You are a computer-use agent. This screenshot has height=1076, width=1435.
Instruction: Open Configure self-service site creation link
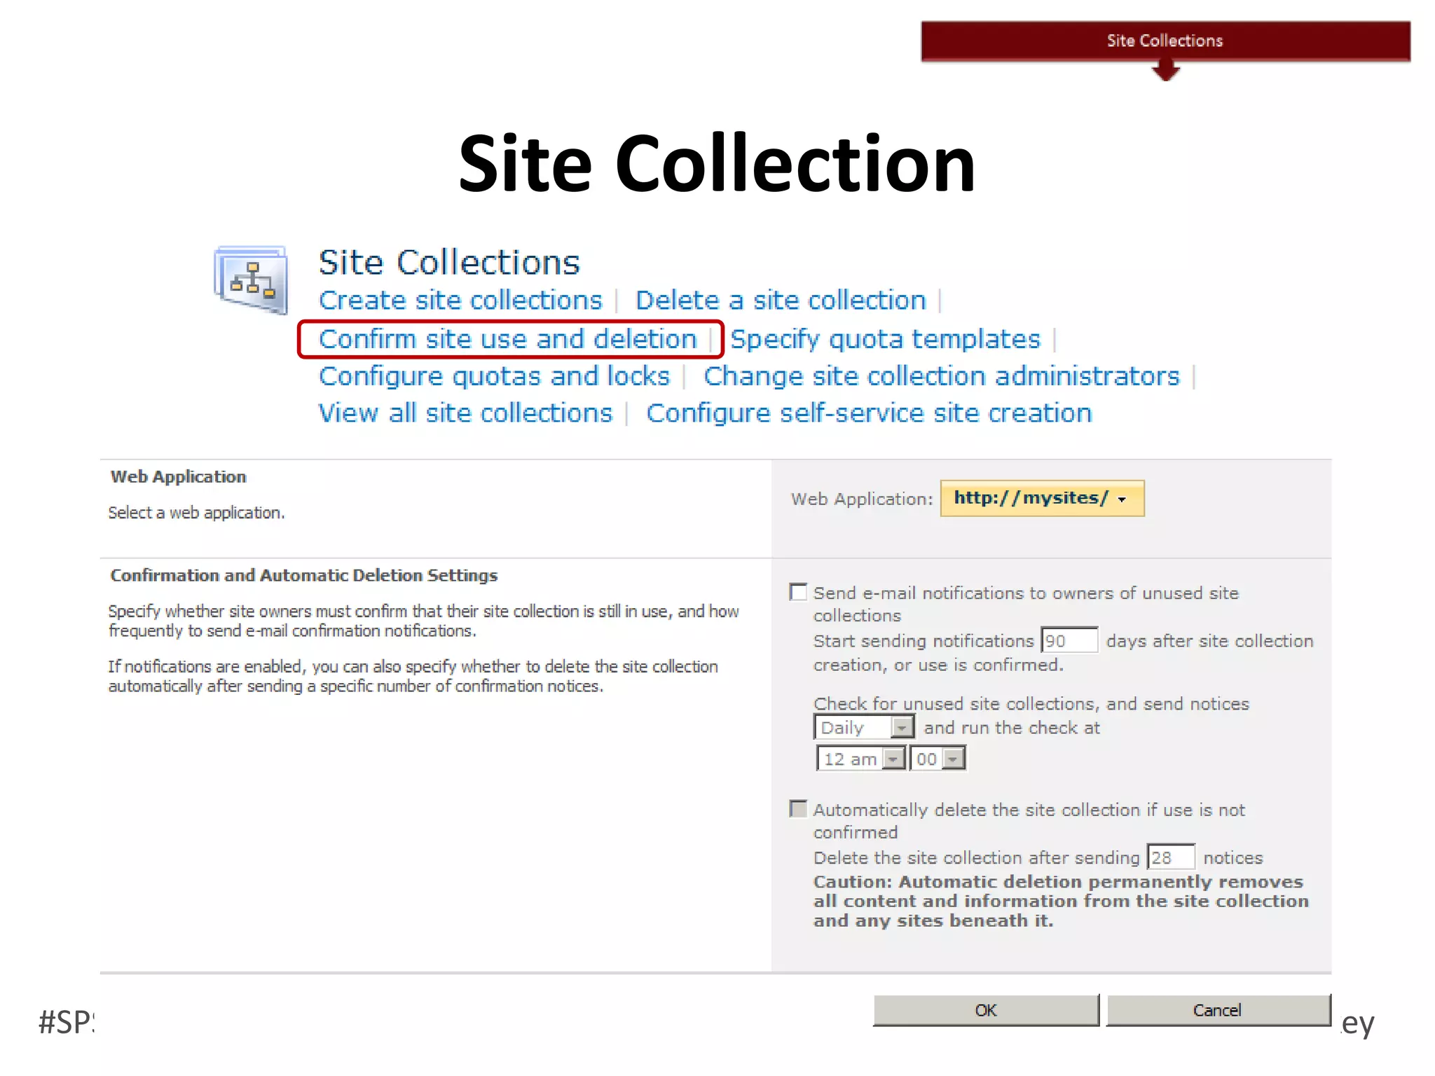869,413
